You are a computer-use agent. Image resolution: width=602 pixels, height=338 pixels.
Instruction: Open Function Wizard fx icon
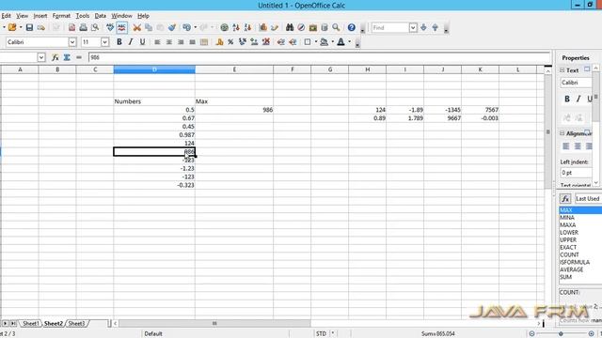click(x=55, y=57)
